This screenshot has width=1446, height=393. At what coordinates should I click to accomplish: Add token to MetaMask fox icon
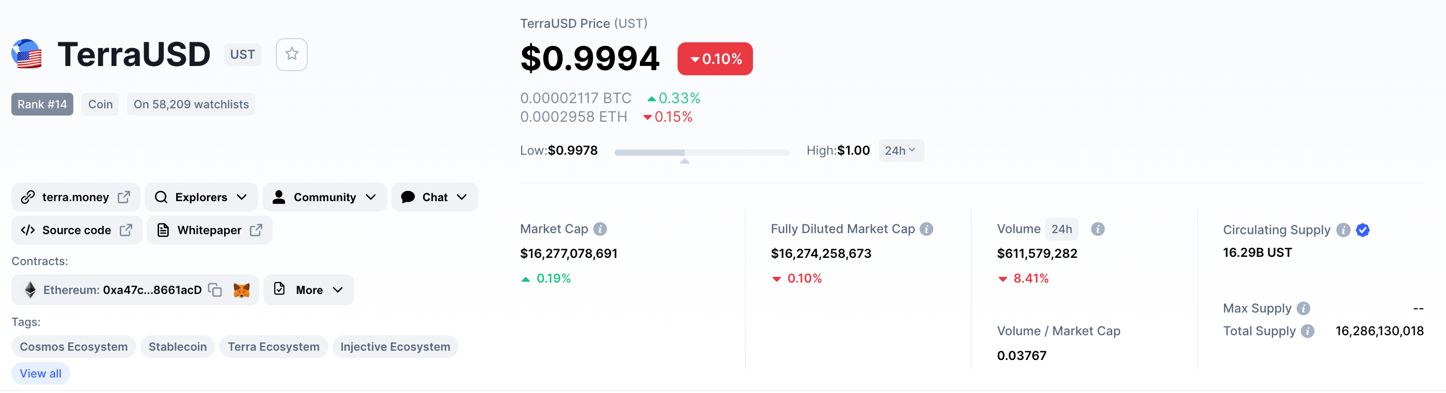pos(241,290)
